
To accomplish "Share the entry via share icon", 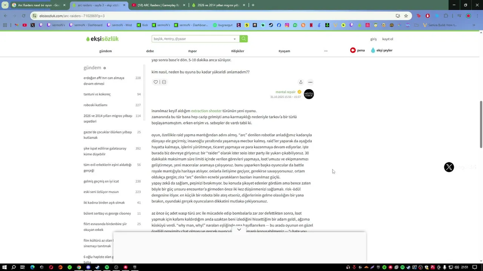I will [301, 82].
